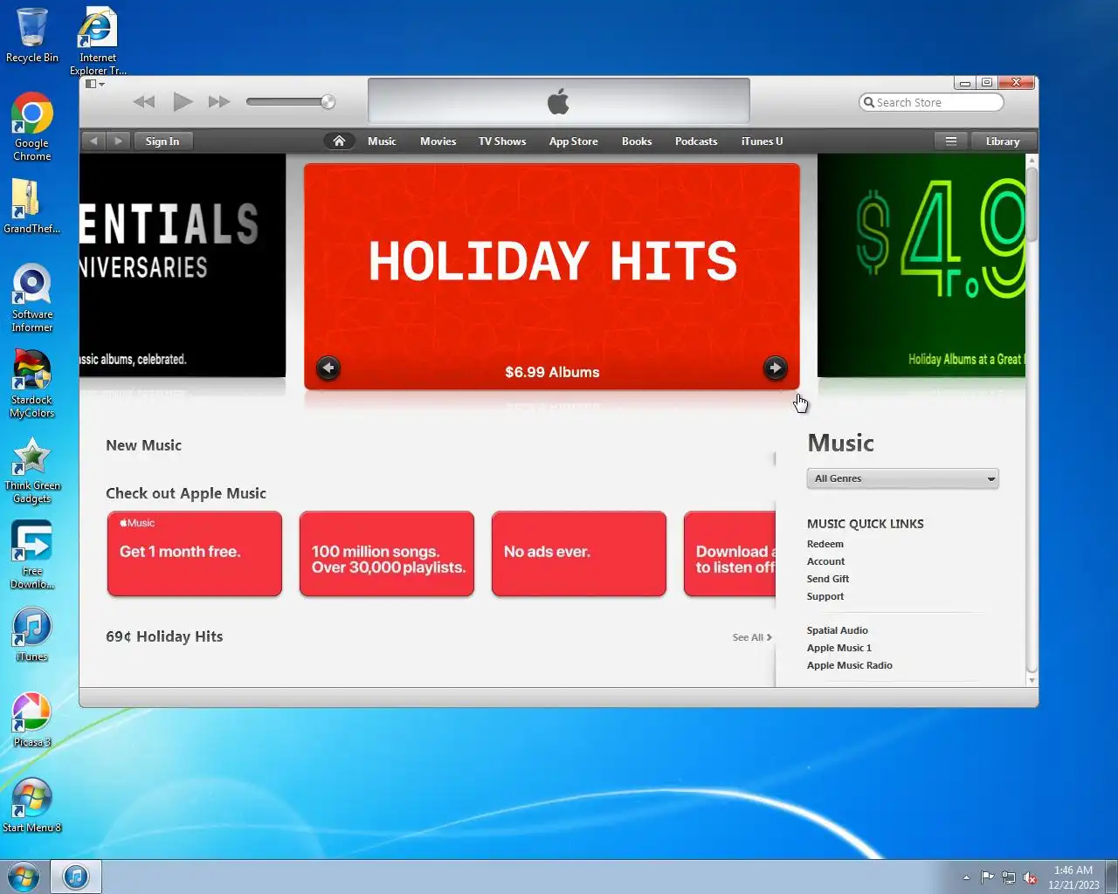Click the Search Store field
Image resolution: width=1118 pixels, height=894 pixels.
[931, 102]
